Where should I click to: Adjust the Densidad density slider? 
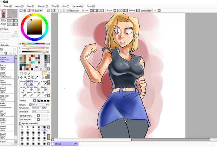tap(41, 111)
